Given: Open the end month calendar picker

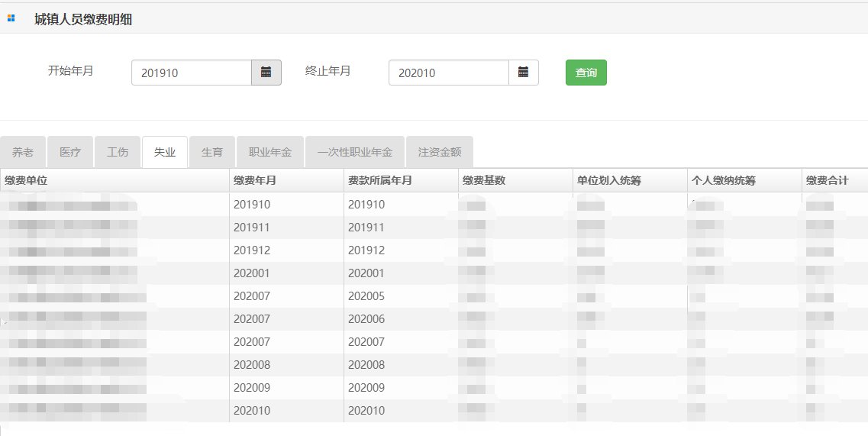Looking at the screenshot, I should click(524, 73).
